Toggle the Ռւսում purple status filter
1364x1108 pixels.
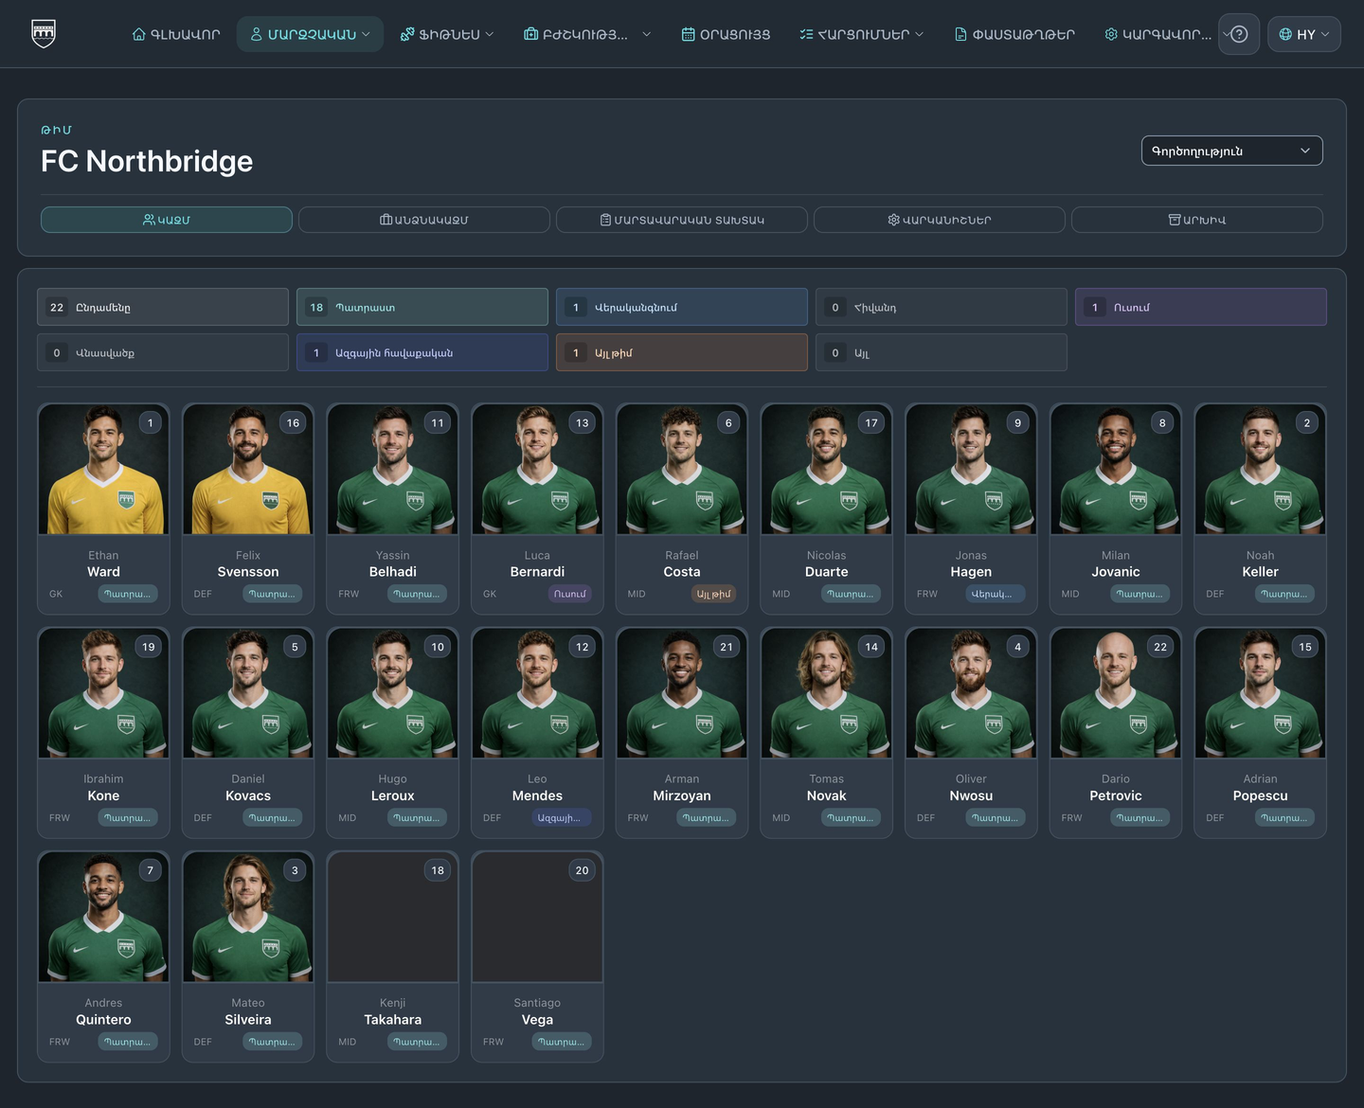pyautogui.click(x=1201, y=307)
